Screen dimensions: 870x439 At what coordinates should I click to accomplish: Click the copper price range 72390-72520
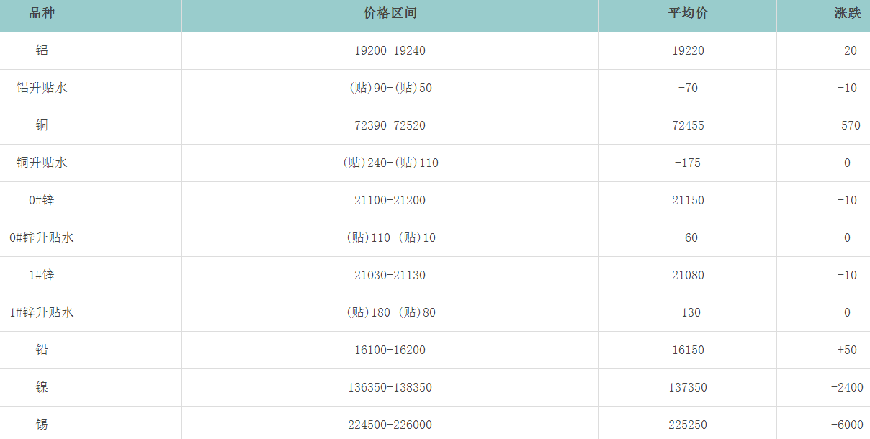pos(390,125)
